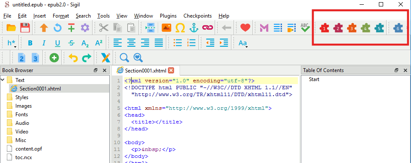Insert an image file icon
Viewport: 411px width, 163px height.
[x=166, y=27]
